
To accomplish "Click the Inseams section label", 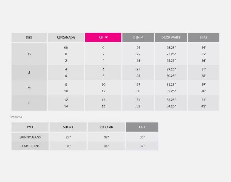I will pos(16,117).
